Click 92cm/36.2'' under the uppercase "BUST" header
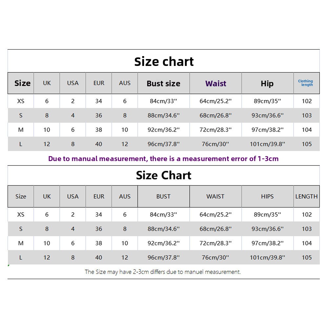Screen dimensions: 328x328 tap(163, 243)
